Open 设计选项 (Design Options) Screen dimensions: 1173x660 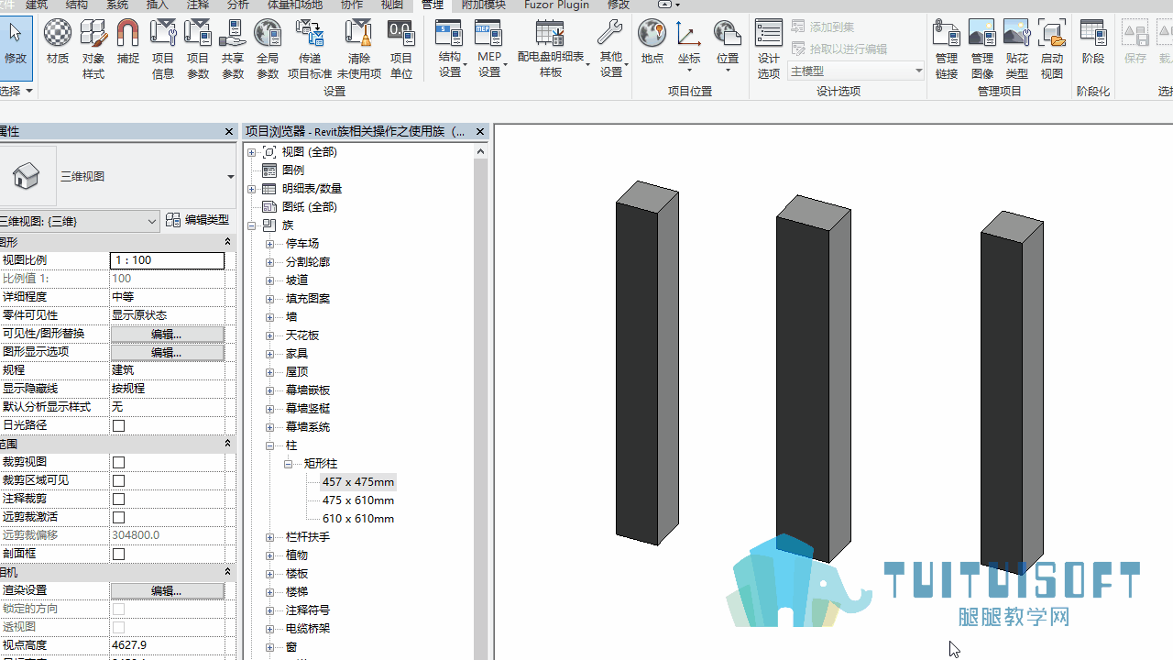click(769, 49)
